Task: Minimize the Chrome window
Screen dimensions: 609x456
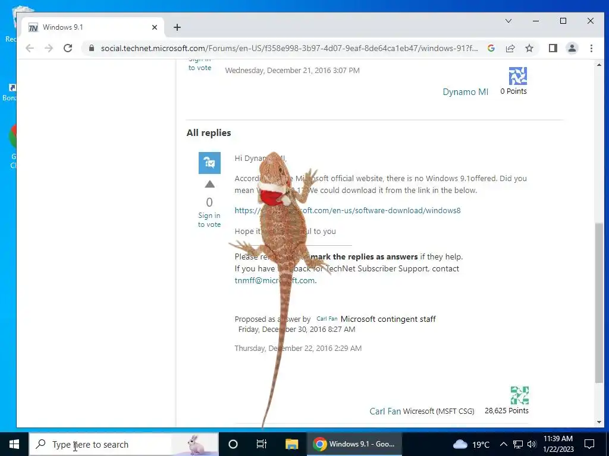Action: pos(536,21)
